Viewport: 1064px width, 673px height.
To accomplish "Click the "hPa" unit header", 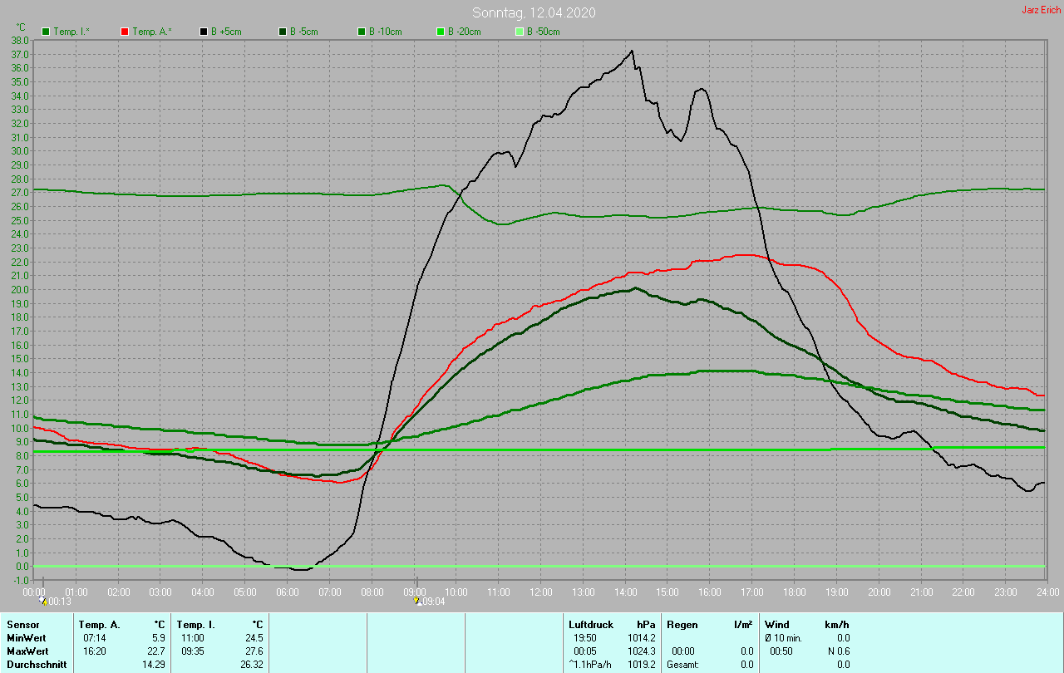I will 646,624.
